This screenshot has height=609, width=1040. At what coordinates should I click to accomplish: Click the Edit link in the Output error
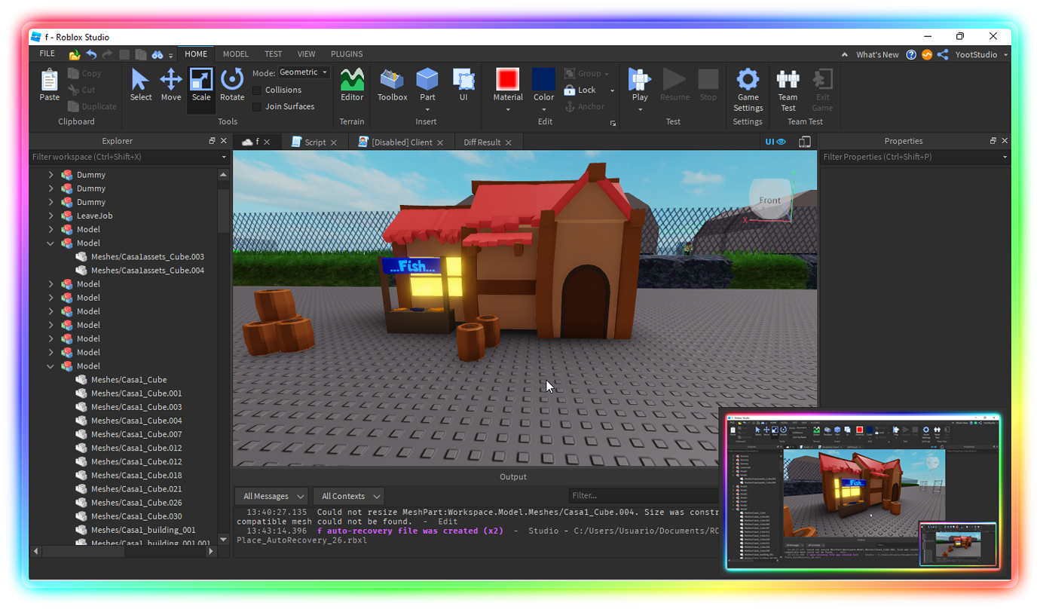(450, 521)
